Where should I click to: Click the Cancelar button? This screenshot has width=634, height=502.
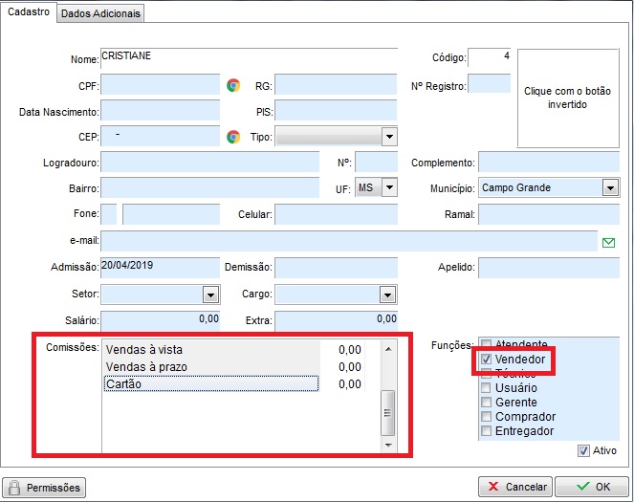514,487
